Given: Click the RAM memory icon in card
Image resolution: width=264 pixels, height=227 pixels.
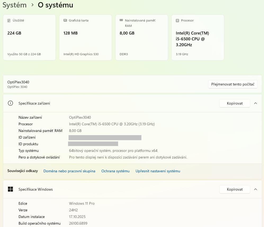Looking at the screenshot, I should [x=121, y=20].
